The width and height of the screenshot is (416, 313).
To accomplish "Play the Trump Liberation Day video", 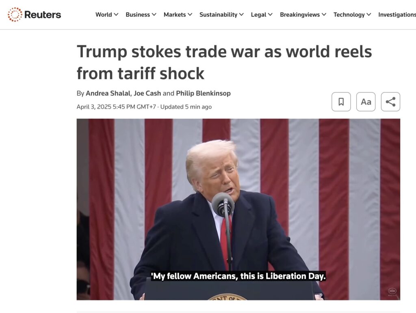I will coord(238,209).
